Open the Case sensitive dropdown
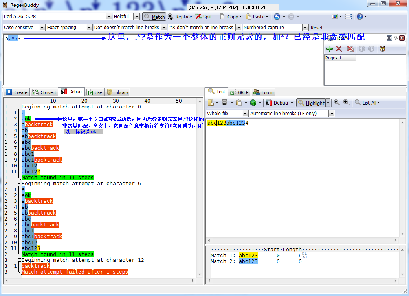This screenshot has width=409, height=296. click(x=42, y=28)
